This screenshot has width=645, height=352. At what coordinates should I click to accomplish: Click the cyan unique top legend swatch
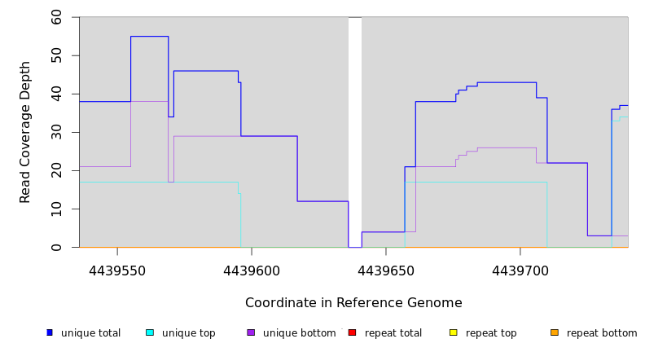point(150,332)
